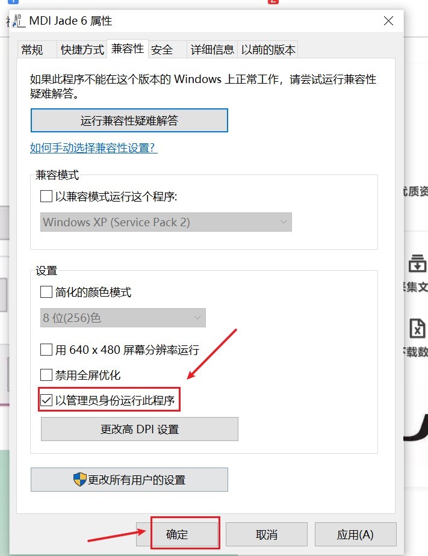
Task: Close the MDI Jade 6 properties dialog
Action: 388,21
